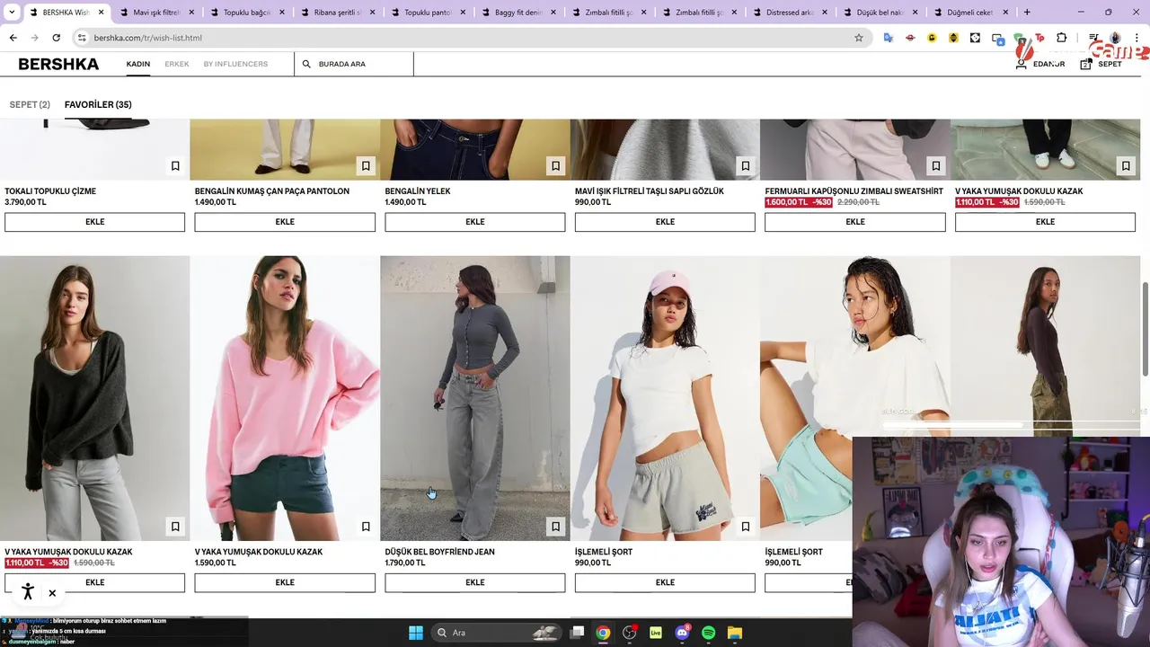The image size is (1150, 647).
Task: Open the media control icon in Chrome toolbar
Action: (1093, 38)
